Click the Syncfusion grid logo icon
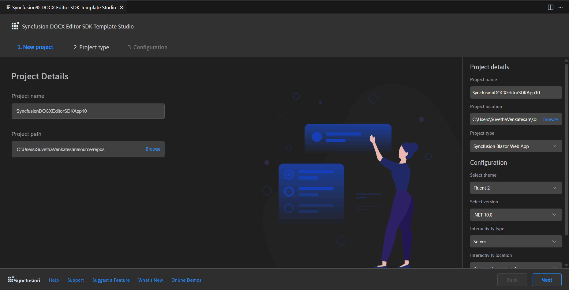 coord(15,26)
